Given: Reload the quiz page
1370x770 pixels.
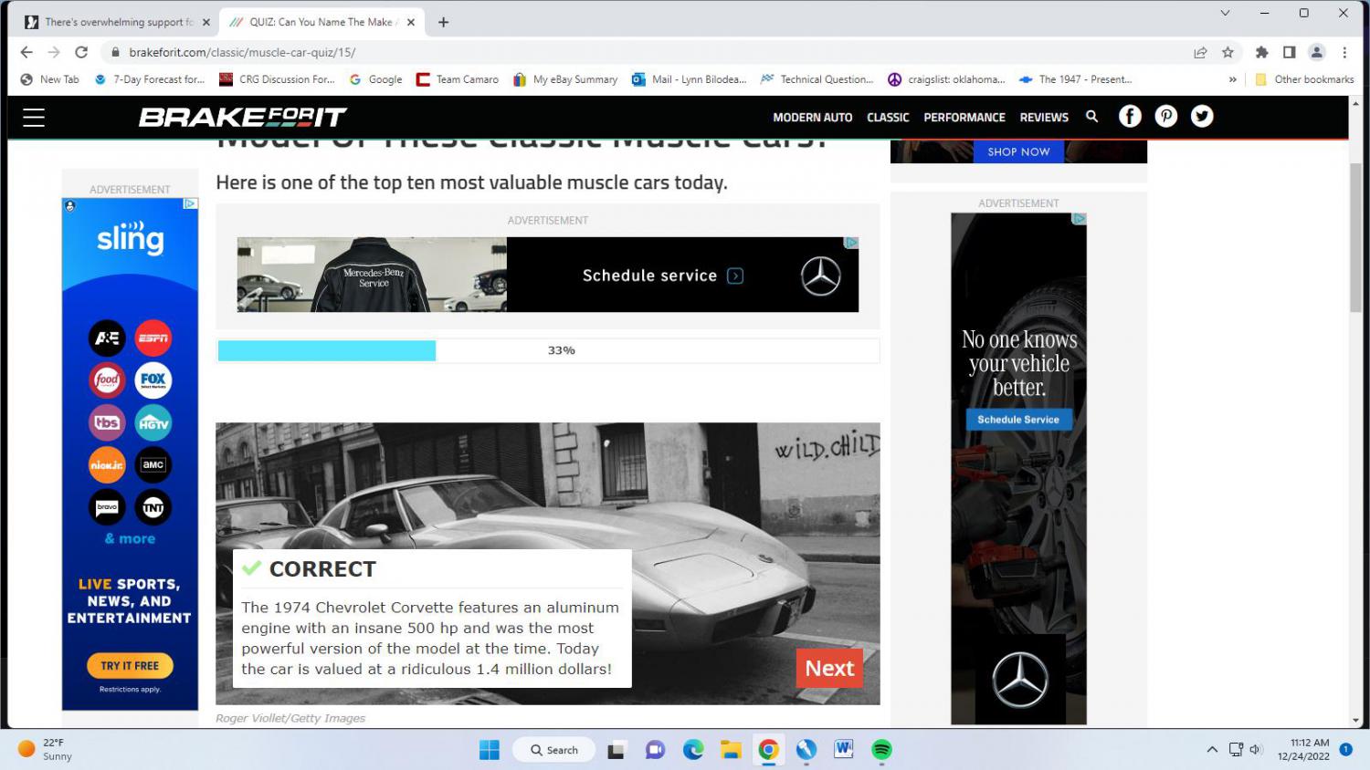Looking at the screenshot, I should tap(81, 52).
